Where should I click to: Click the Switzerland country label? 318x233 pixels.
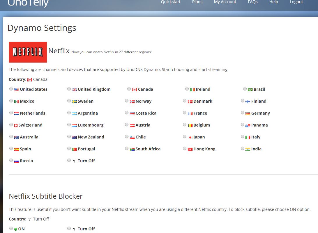(30, 125)
